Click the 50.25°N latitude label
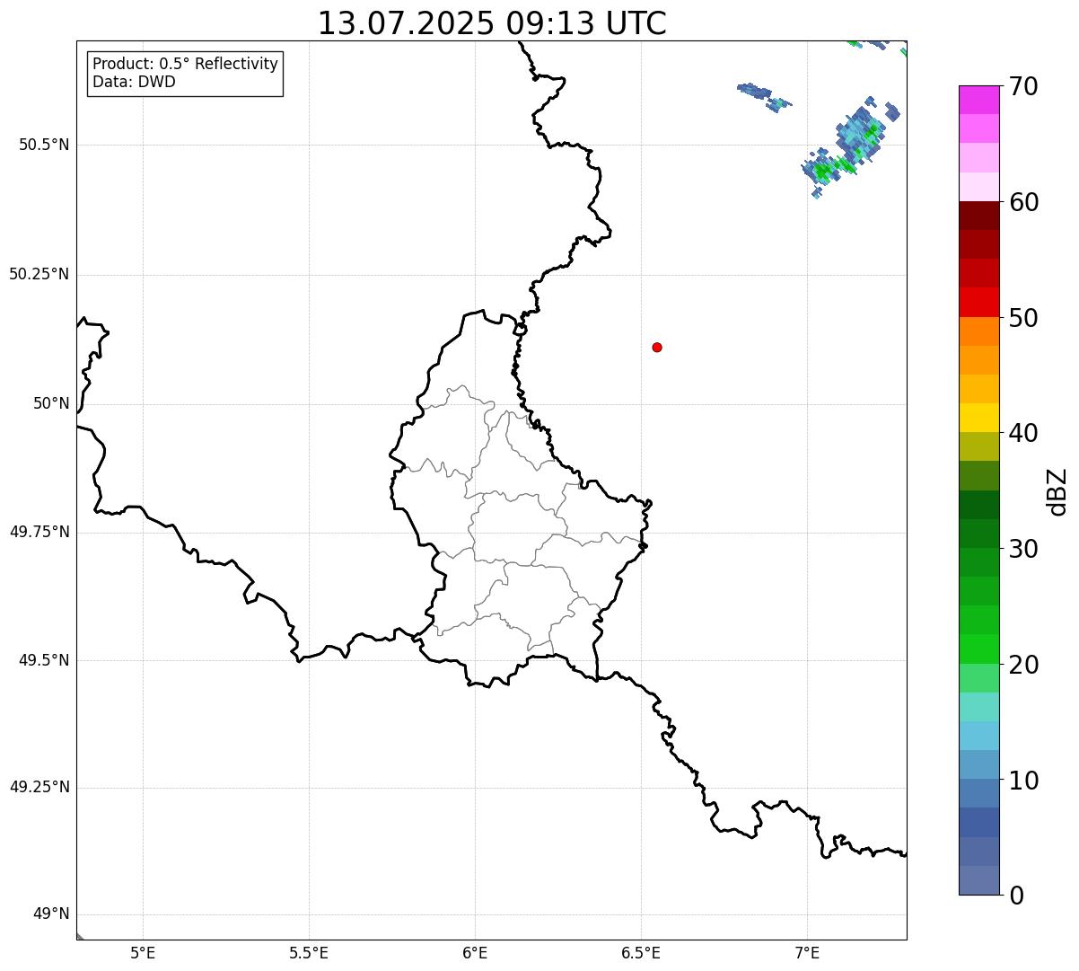The height and width of the screenshot is (971, 1079). (39, 274)
